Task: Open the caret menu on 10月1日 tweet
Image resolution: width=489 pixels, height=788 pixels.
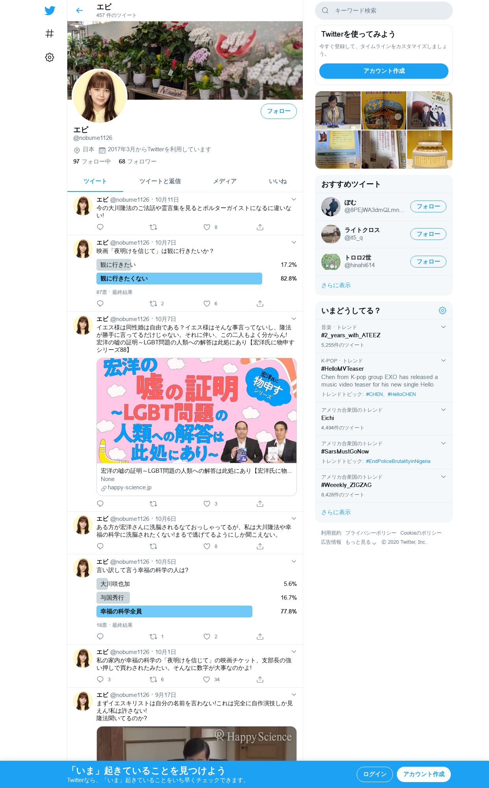Action: (294, 652)
